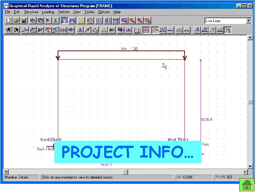Select the braced frame view icon
This screenshot has width=256, height=192.
point(73,21)
